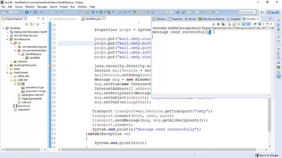The image size is (282, 158).
Task: Switch to the Servers tab
Action: [190, 19]
